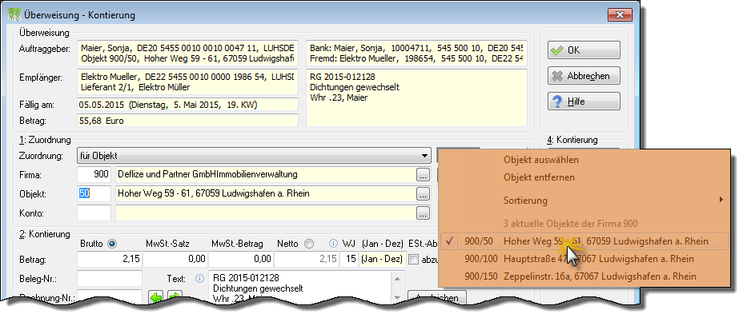743x318 pixels.
Task: Select the Netto radio button
Action: [x=309, y=244]
